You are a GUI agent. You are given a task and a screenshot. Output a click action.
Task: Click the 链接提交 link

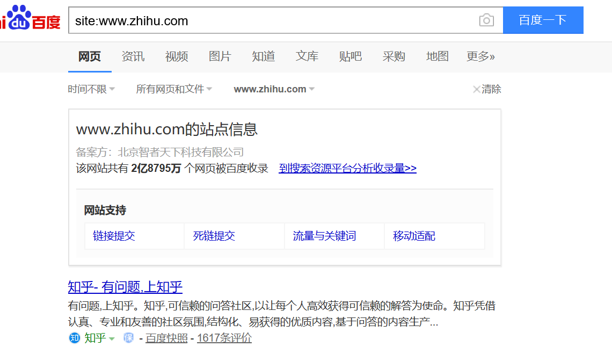[114, 236]
